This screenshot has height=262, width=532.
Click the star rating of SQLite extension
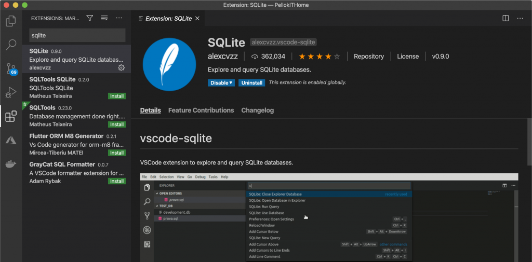coord(320,57)
